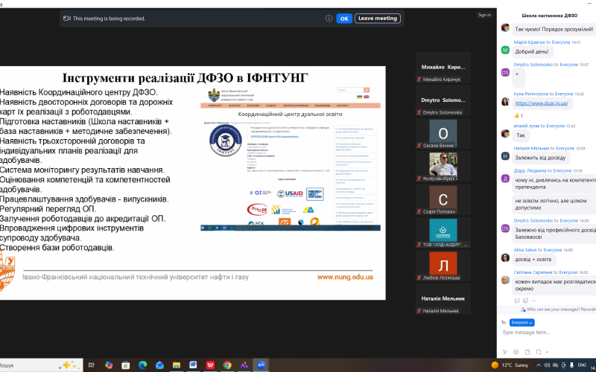Open the recording info icon
The image size is (596, 372).
pos(329,18)
